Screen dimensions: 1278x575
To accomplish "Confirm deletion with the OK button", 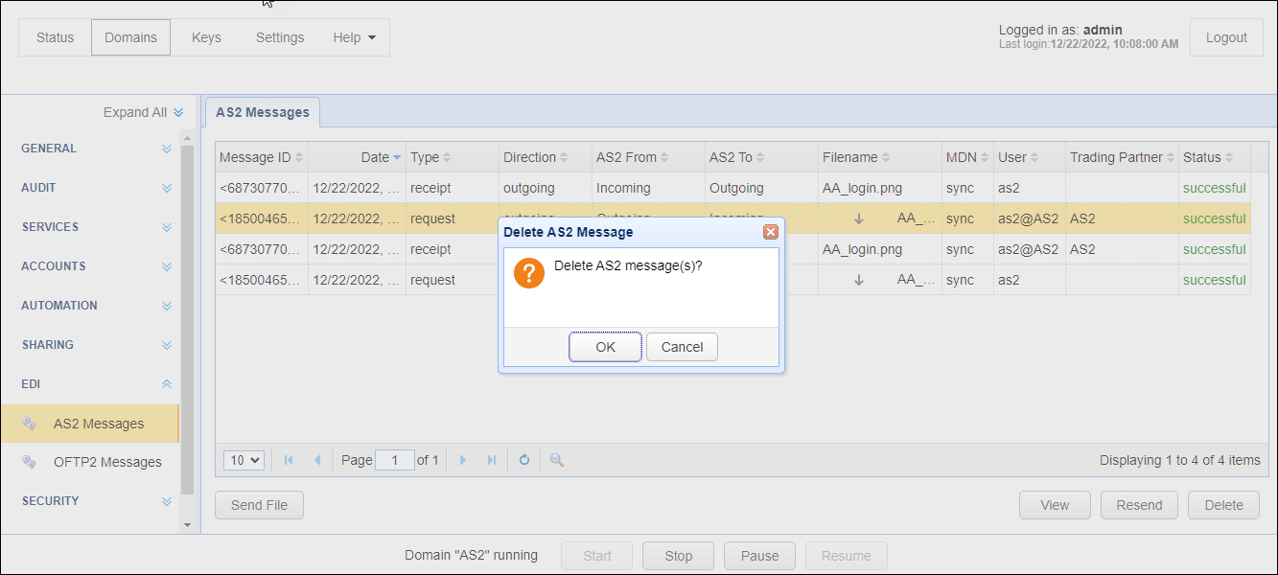I will [x=605, y=347].
